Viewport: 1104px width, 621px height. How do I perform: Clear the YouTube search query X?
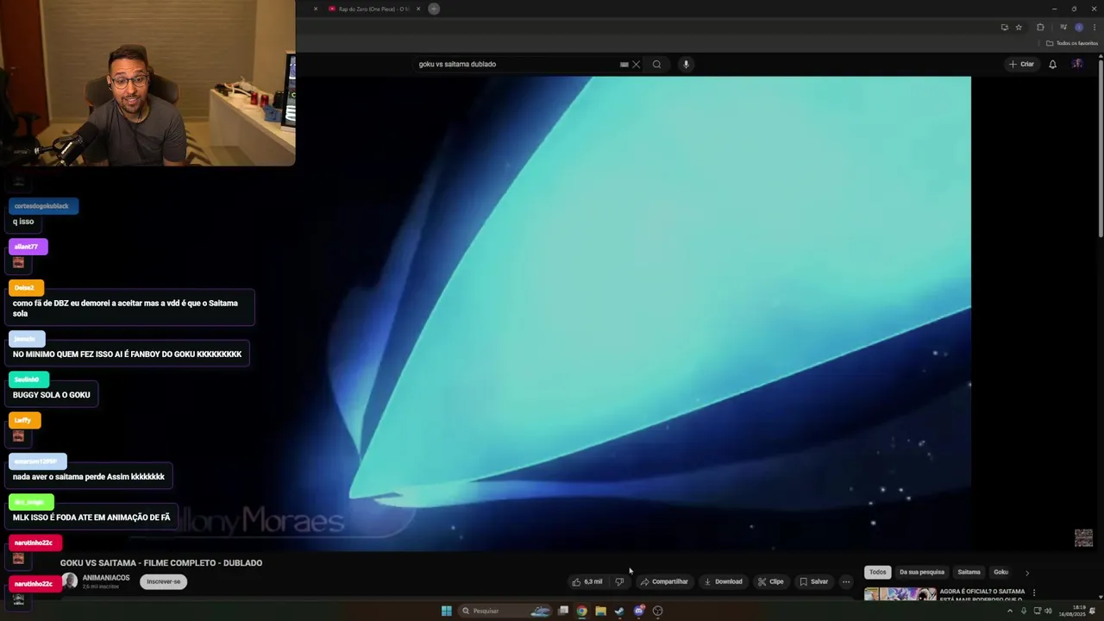point(637,64)
